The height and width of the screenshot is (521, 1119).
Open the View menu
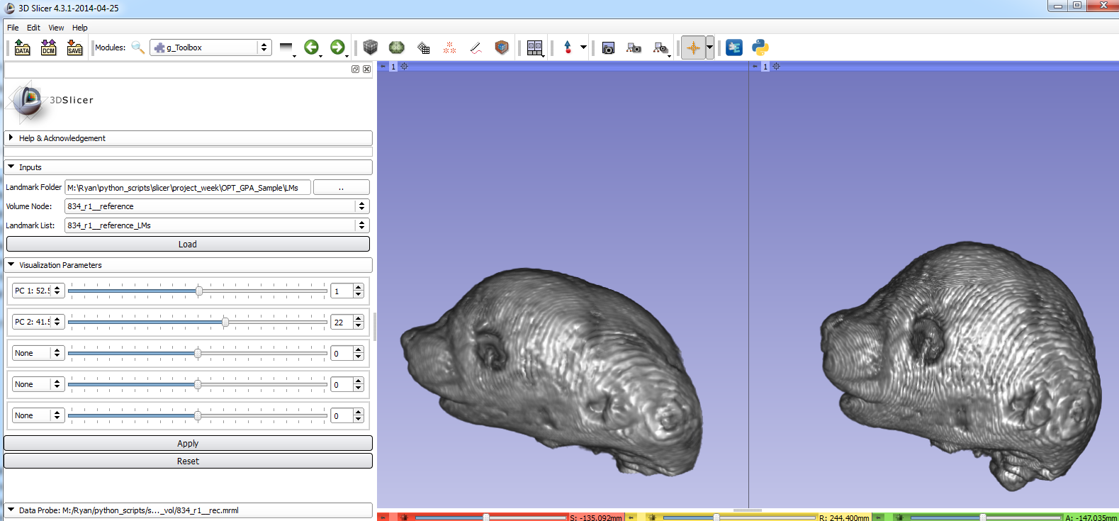click(56, 28)
